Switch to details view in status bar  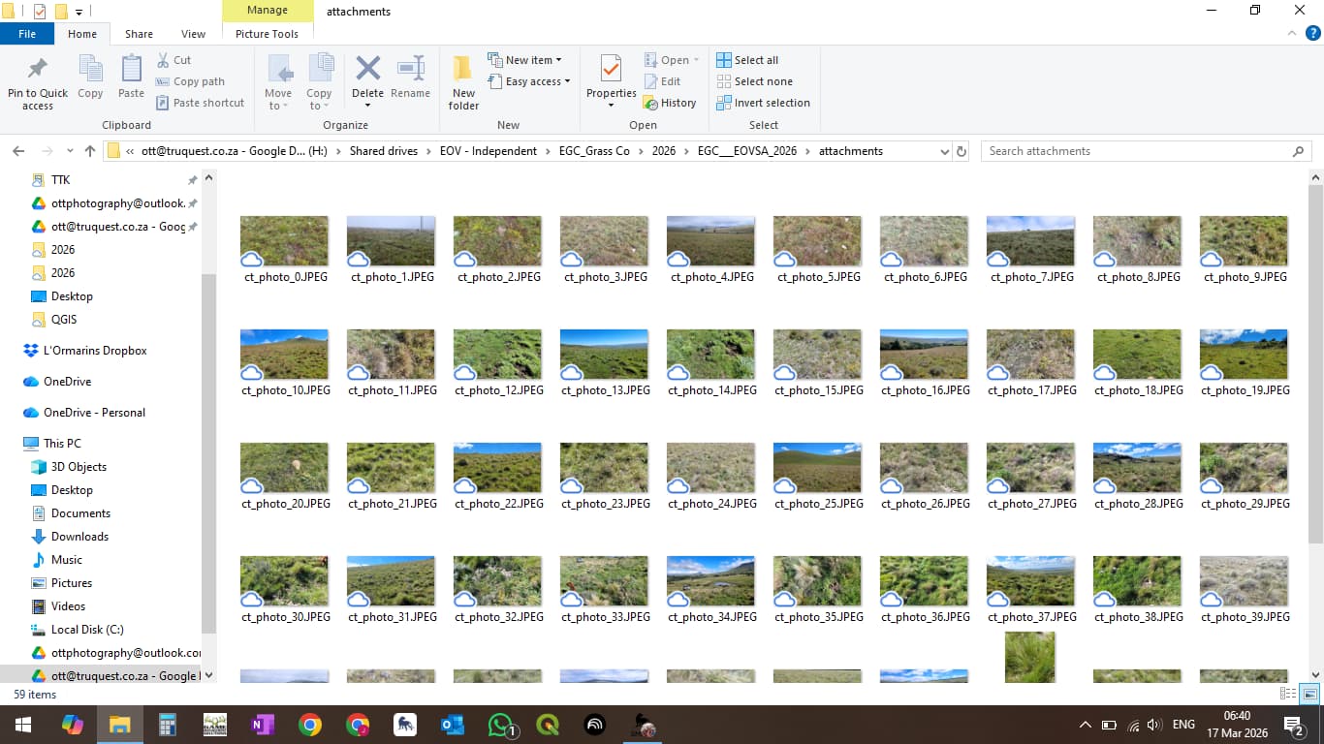(x=1288, y=694)
